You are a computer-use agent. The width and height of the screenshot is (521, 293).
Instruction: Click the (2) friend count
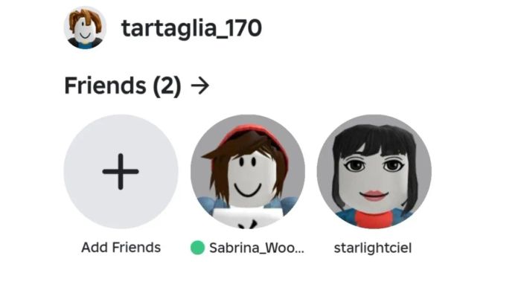(x=167, y=86)
